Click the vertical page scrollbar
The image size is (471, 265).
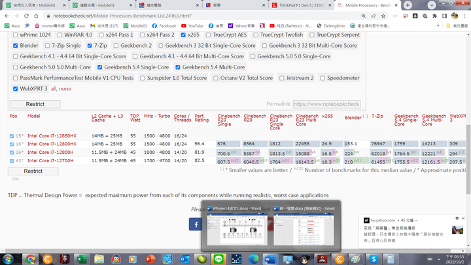[x=468, y=159]
